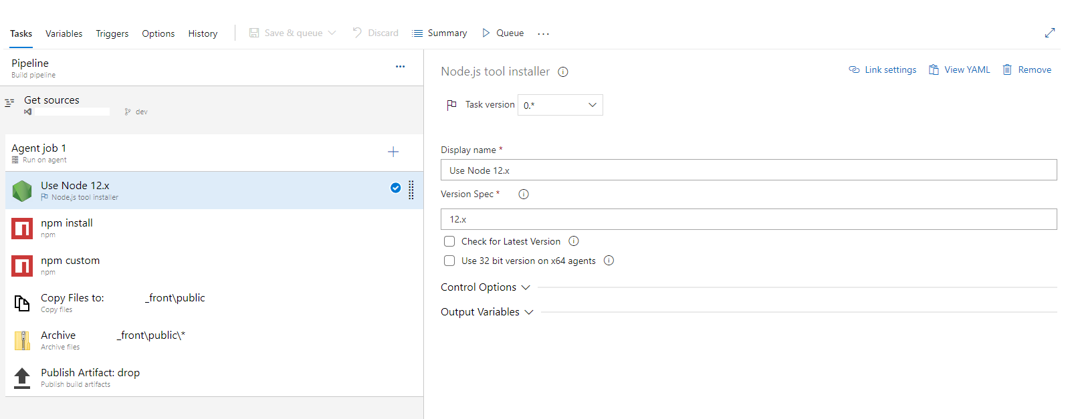Toggle the blue checkmark on Use Node task
This screenshot has width=1068, height=419.
tap(395, 188)
